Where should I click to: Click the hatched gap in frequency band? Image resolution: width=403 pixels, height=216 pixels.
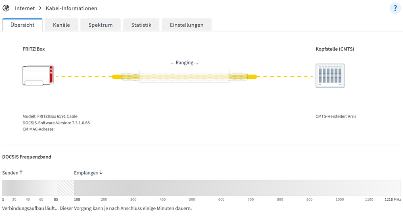(x=66, y=188)
